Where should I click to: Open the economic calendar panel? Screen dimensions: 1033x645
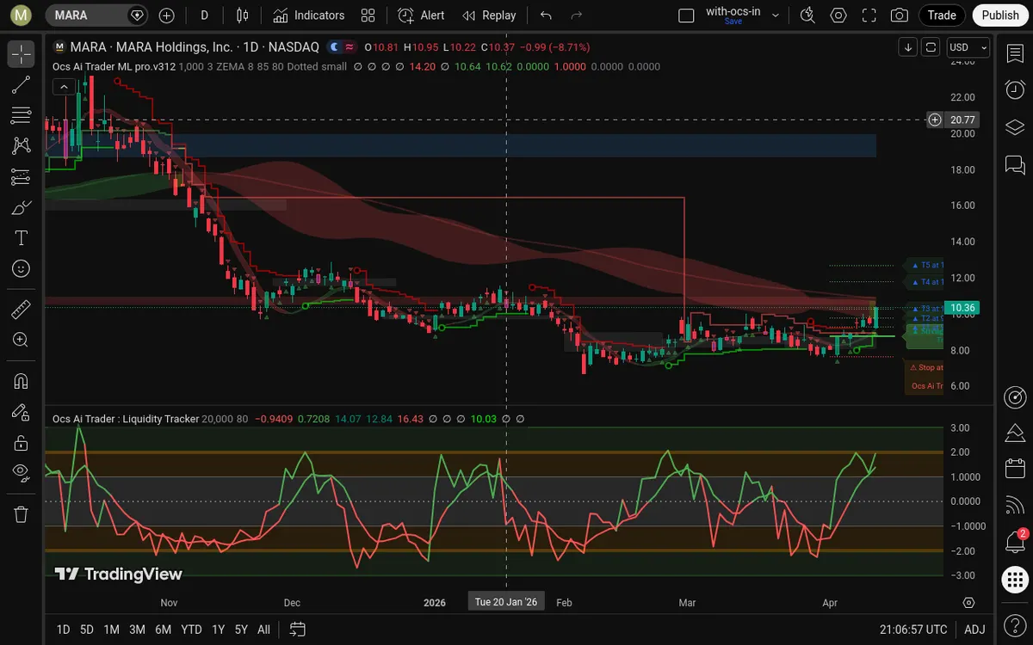[x=1015, y=469]
